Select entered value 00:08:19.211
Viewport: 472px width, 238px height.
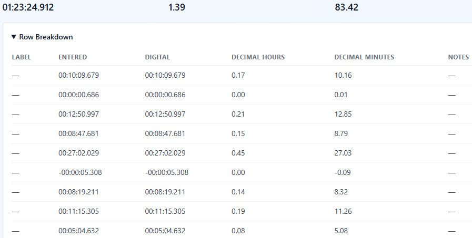(78, 192)
